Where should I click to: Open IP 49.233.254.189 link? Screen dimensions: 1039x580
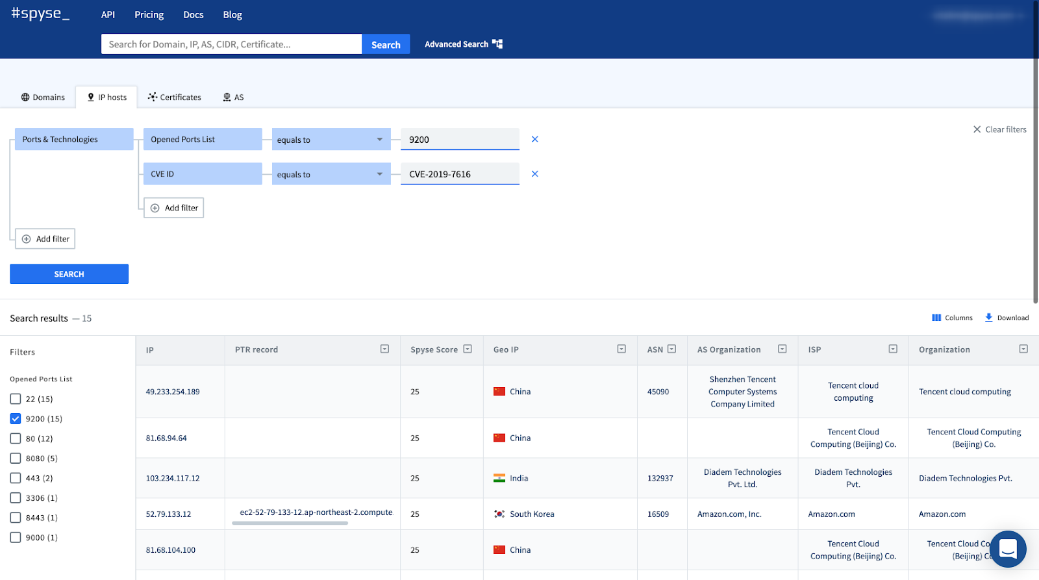[x=173, y=392]
